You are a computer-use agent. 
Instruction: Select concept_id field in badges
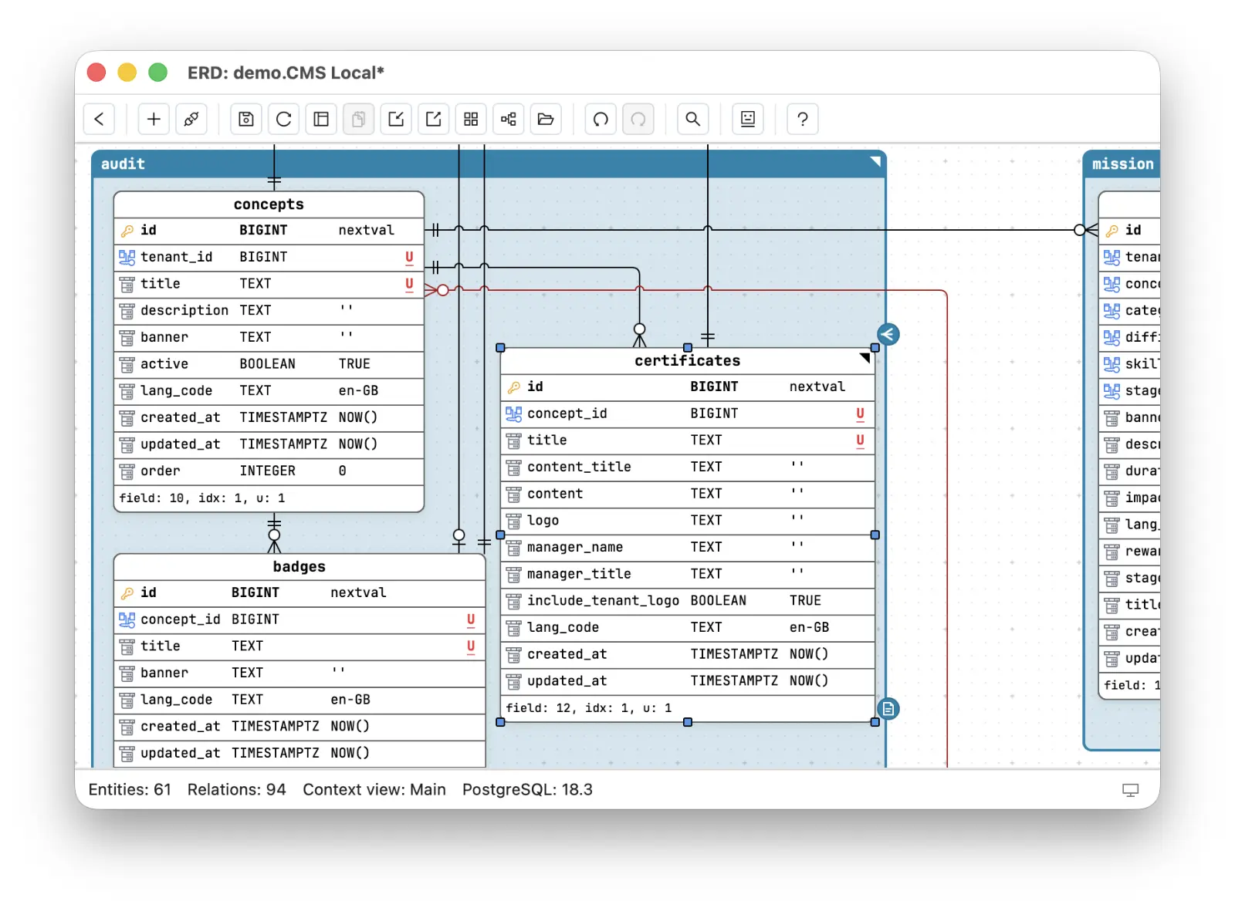coord(299,619)
